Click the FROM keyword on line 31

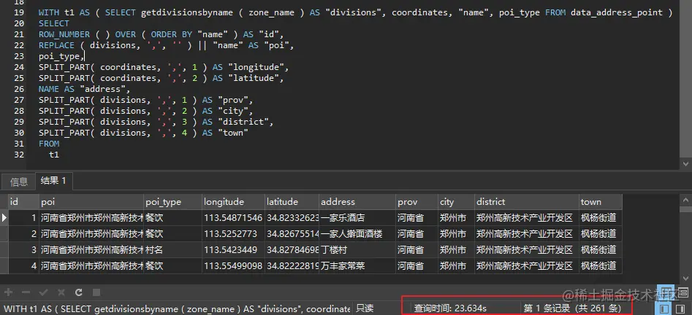48,144
